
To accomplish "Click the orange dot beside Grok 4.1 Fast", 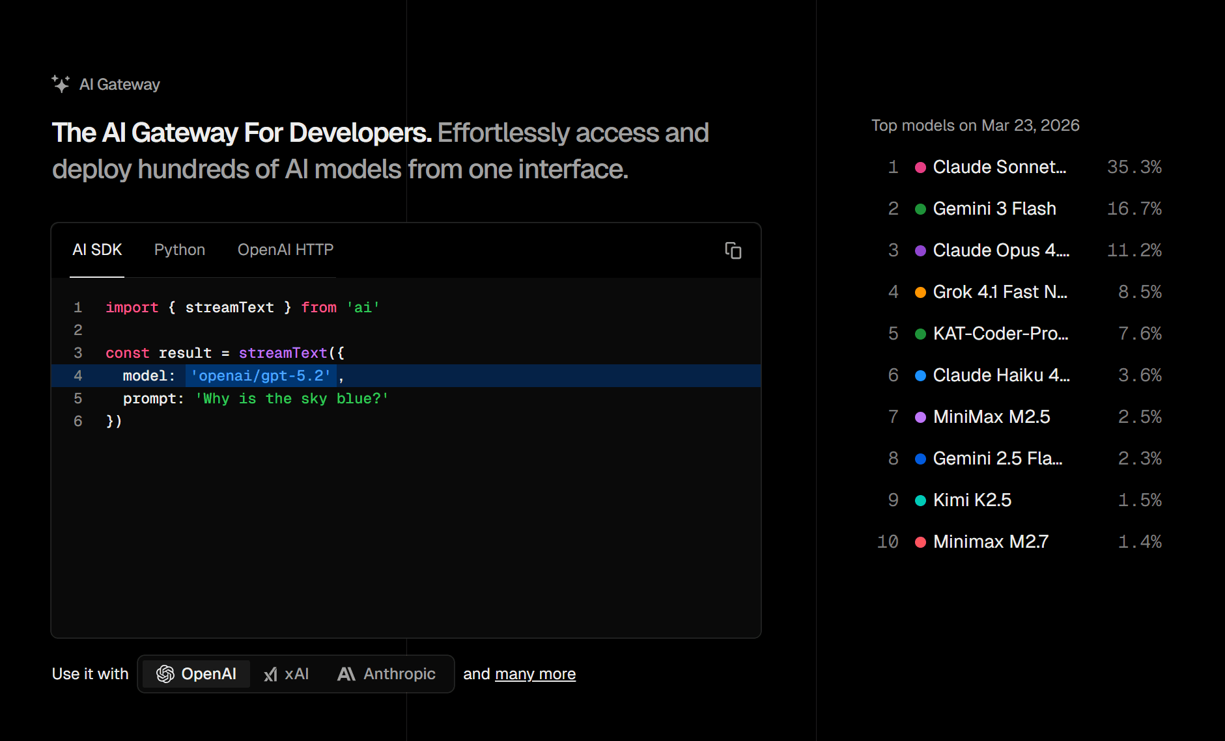I will [x=920, y=293].
